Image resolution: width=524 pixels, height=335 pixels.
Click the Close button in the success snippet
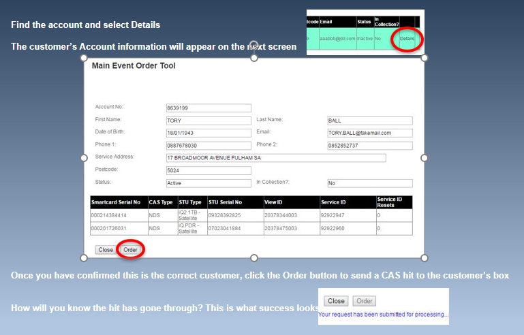click(x=336, y=301)
